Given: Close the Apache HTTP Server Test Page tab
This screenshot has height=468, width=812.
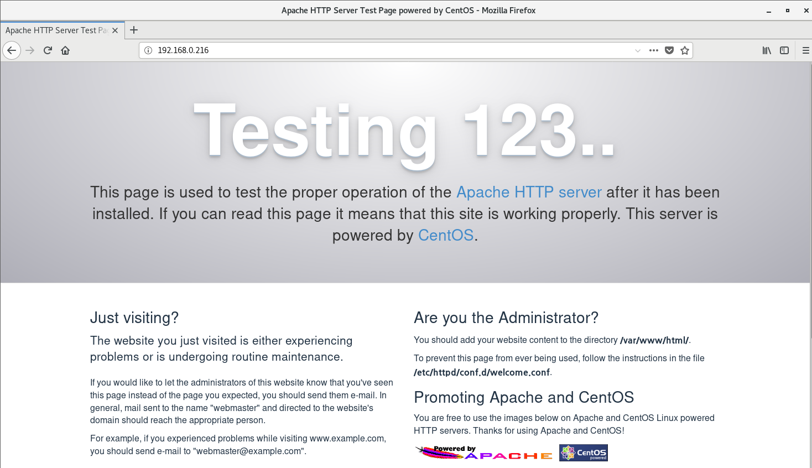Looking at the screenshot, I should pos(115,30).
